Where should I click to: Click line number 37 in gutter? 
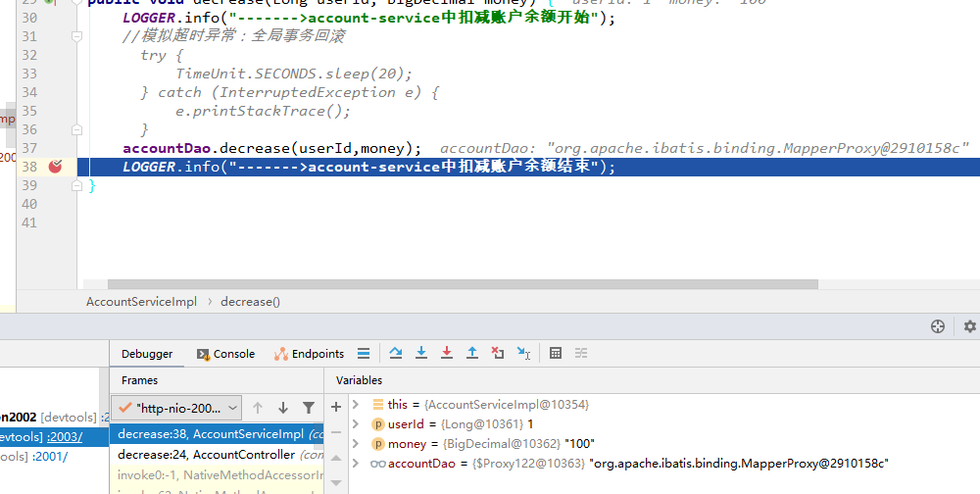coord(29,148)
